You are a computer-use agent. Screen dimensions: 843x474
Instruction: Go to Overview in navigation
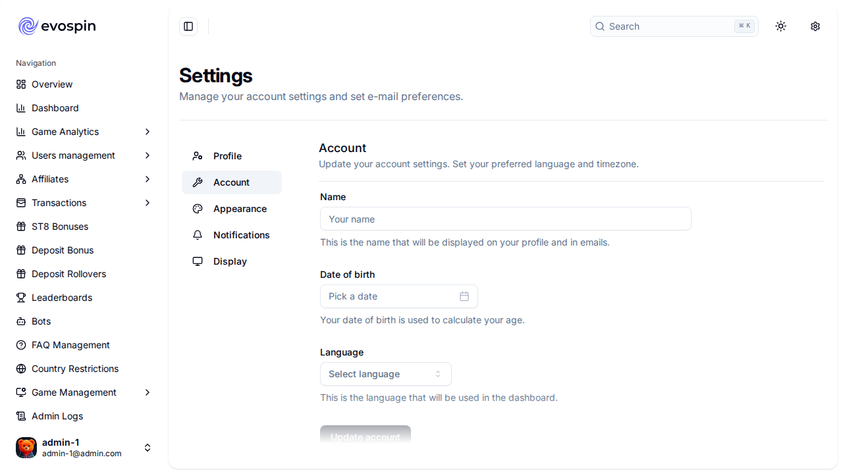coord(84,84)
